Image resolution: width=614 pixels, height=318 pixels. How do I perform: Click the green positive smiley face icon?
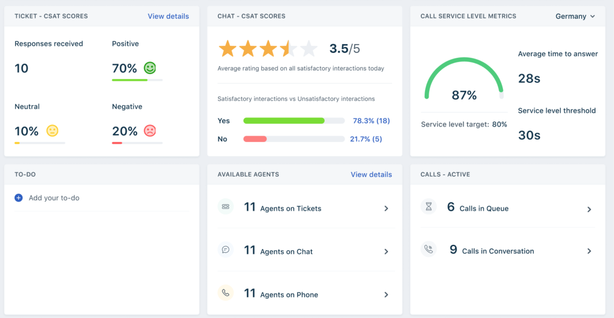coord(150,68)
